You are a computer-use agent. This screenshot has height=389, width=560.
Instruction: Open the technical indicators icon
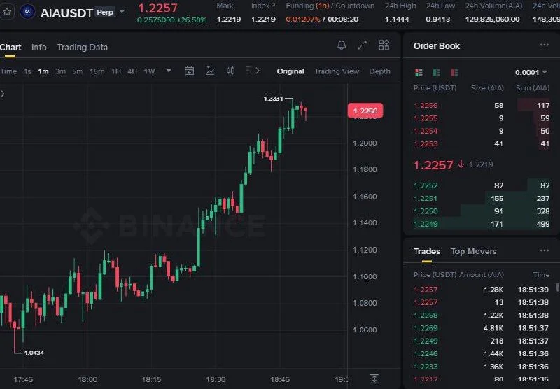[210, 71]
